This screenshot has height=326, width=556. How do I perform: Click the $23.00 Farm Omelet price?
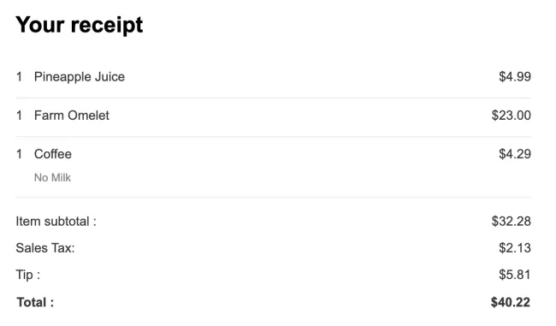[511, 116]
